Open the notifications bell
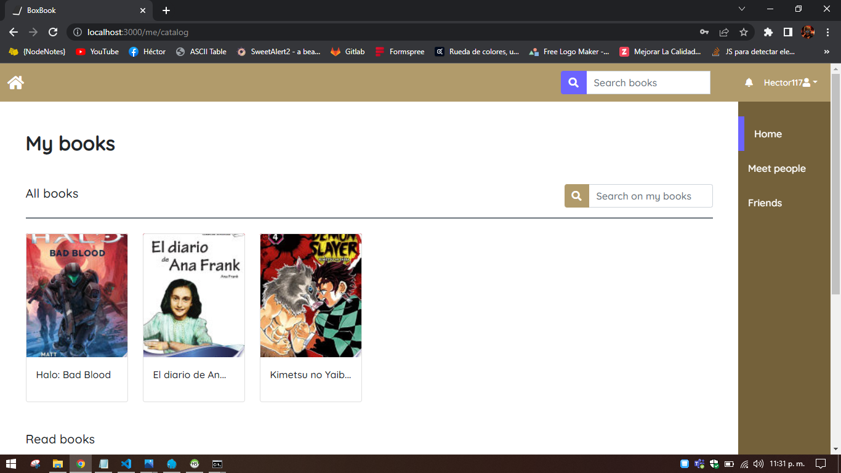This screenshot has height=473, width=841. pos(749,83)
